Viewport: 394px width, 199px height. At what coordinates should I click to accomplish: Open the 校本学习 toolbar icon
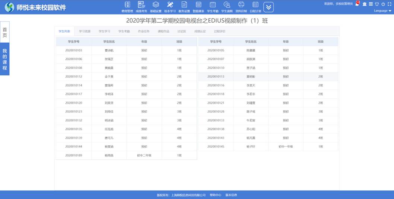coord(170,5)
